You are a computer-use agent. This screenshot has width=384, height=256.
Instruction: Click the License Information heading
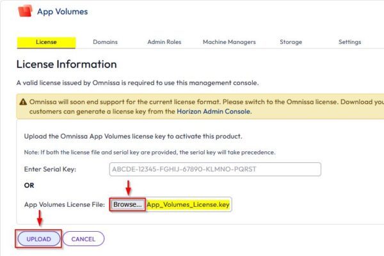pyautogui.click(x=67, y=64)
